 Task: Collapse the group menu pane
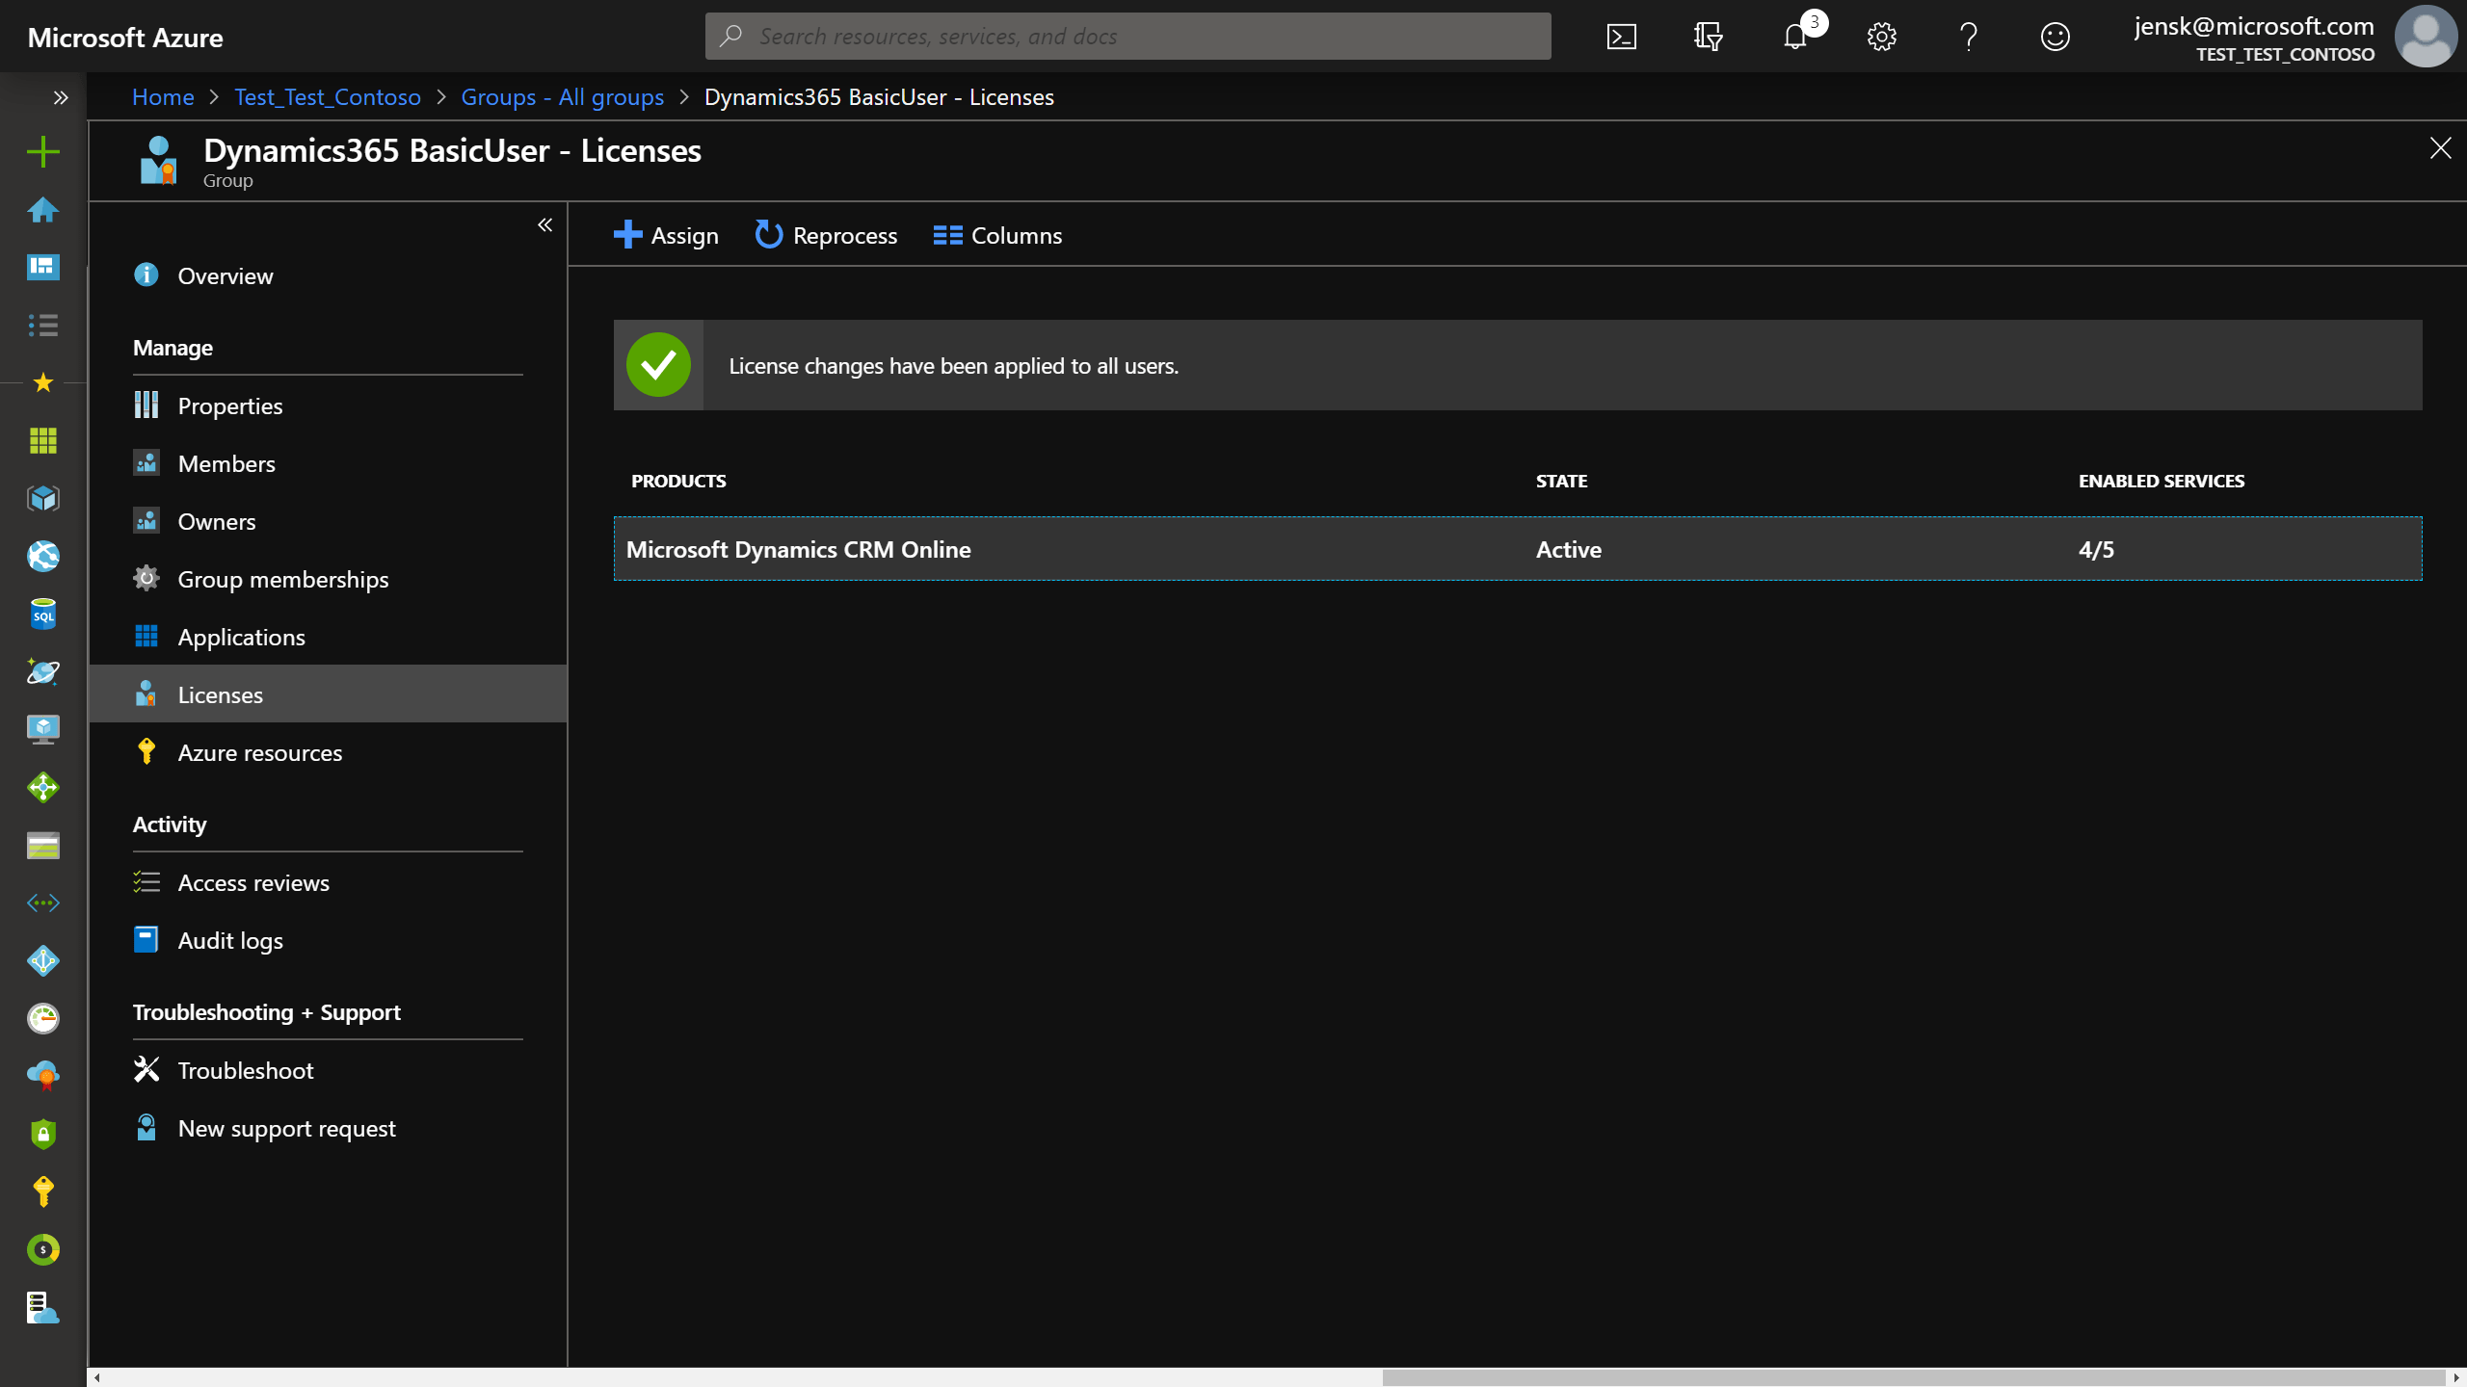pyautogui.click(x=544, y=224)
